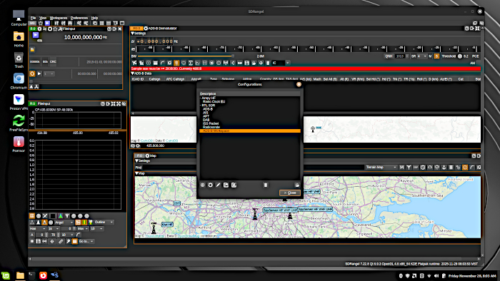Collapse the RTL SDR configuration group
500x281 pixels.
point(201,106)
